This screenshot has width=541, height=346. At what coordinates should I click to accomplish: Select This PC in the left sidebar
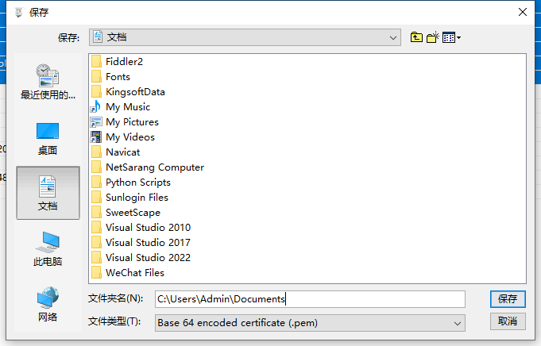pyautogui.click(x=48, y=248)
